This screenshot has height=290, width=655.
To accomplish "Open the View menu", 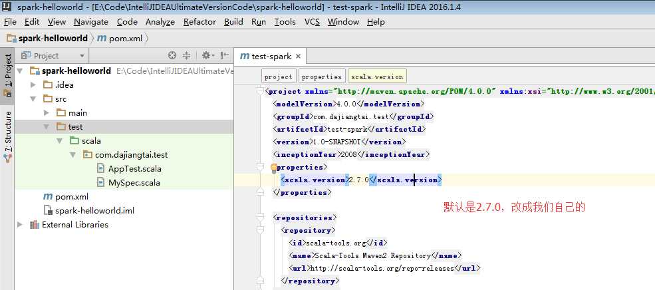I will coord(57,22).
